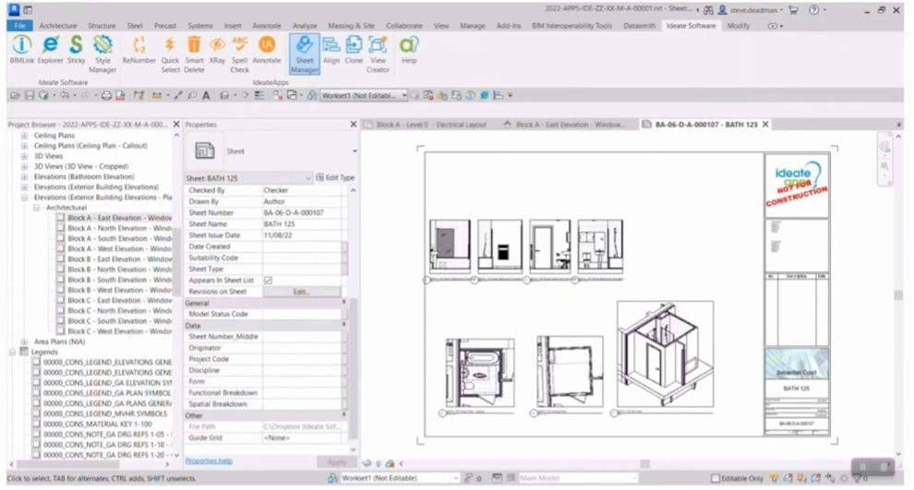This screenshot has width=914, height=490.
Task: Switch to Annotate ribbon tab
Action: tap(267, 26)
